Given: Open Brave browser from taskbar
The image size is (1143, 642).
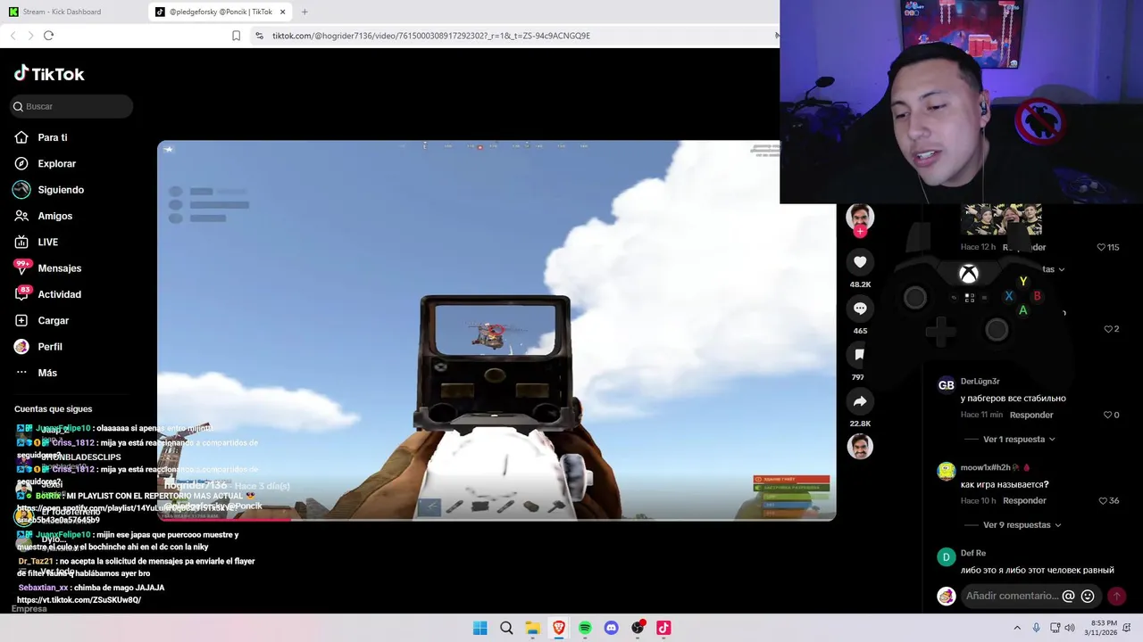Looking at the screenshot, I should (x=559, y=628).
